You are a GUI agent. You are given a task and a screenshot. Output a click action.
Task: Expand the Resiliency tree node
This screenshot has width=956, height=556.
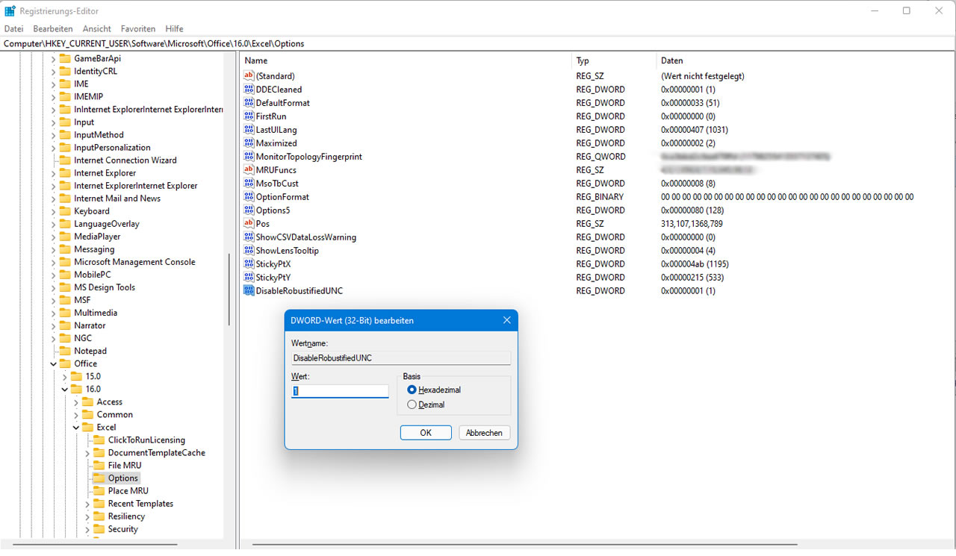[x=87, y=516]
